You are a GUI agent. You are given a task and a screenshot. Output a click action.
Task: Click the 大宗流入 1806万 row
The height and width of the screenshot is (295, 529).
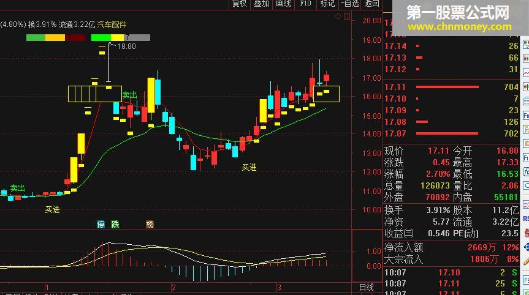(x=451, y=259)
